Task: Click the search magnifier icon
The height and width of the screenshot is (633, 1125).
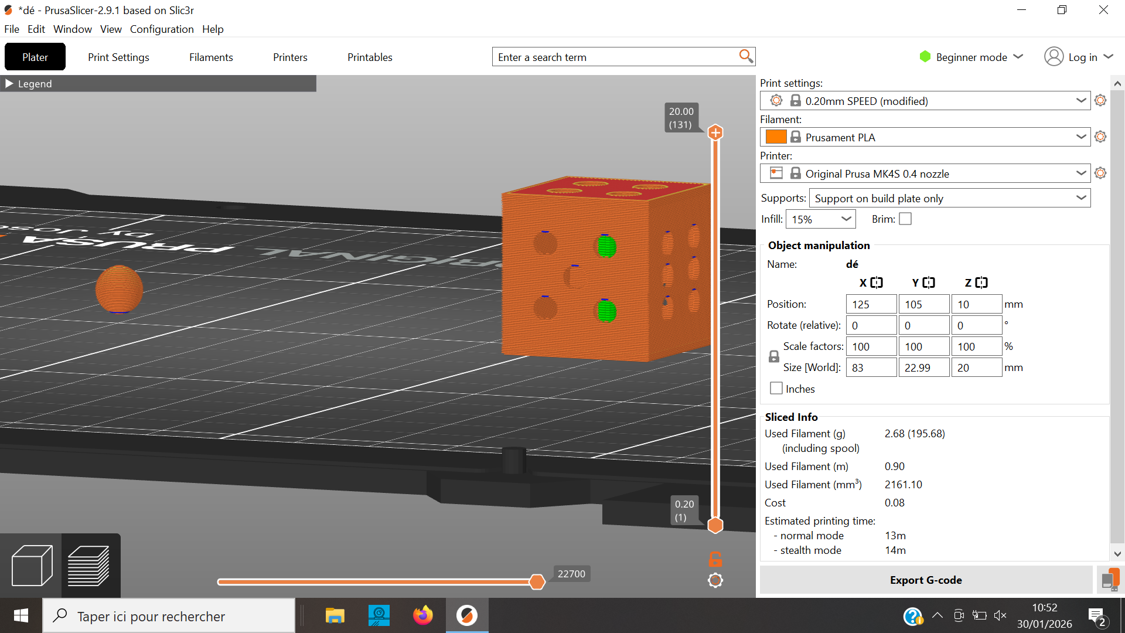Action: [x=745, y=56]
